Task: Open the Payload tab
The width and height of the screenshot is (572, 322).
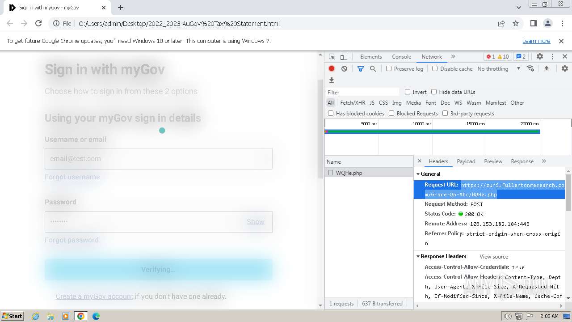Action: 466,161
